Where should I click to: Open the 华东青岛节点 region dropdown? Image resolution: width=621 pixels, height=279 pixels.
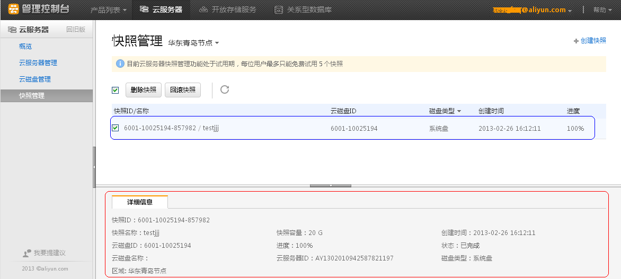coord(193,42)
